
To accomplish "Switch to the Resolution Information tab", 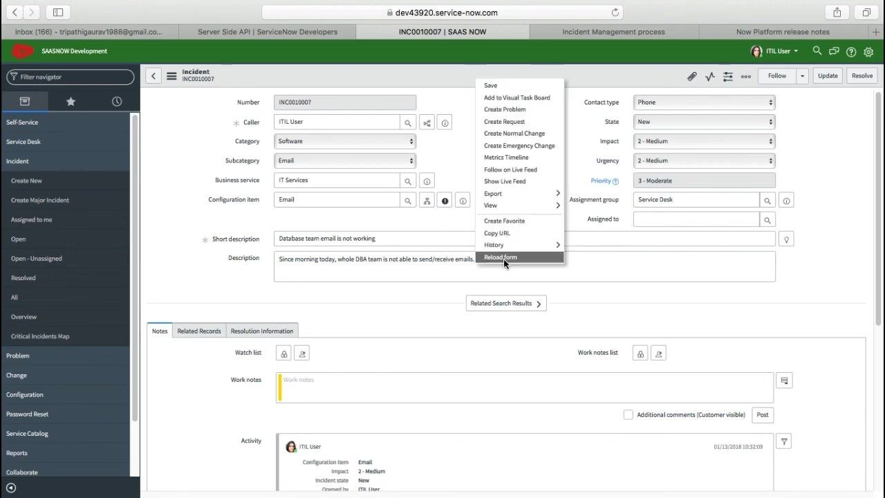I will 262,331.
